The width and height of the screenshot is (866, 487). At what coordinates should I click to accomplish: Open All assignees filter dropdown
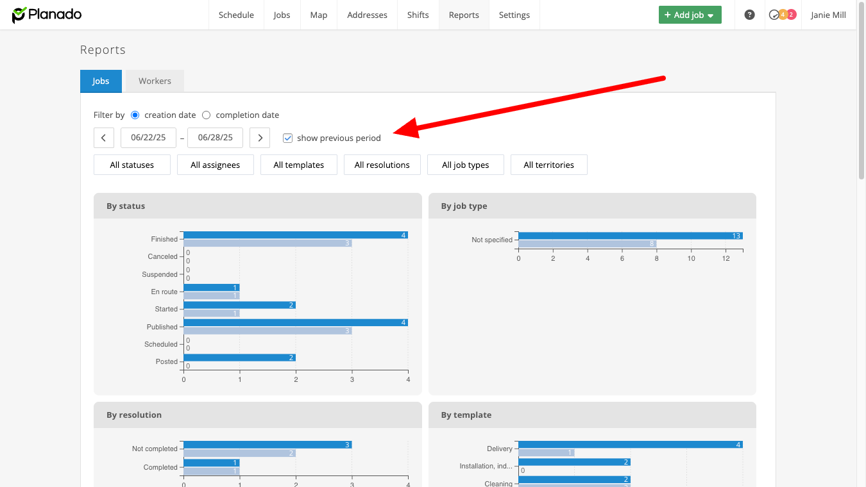tap(216, 165)
